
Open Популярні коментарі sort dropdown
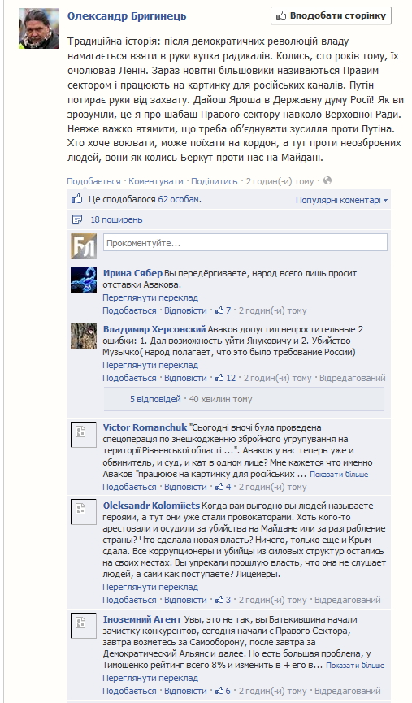click(341, 200)
